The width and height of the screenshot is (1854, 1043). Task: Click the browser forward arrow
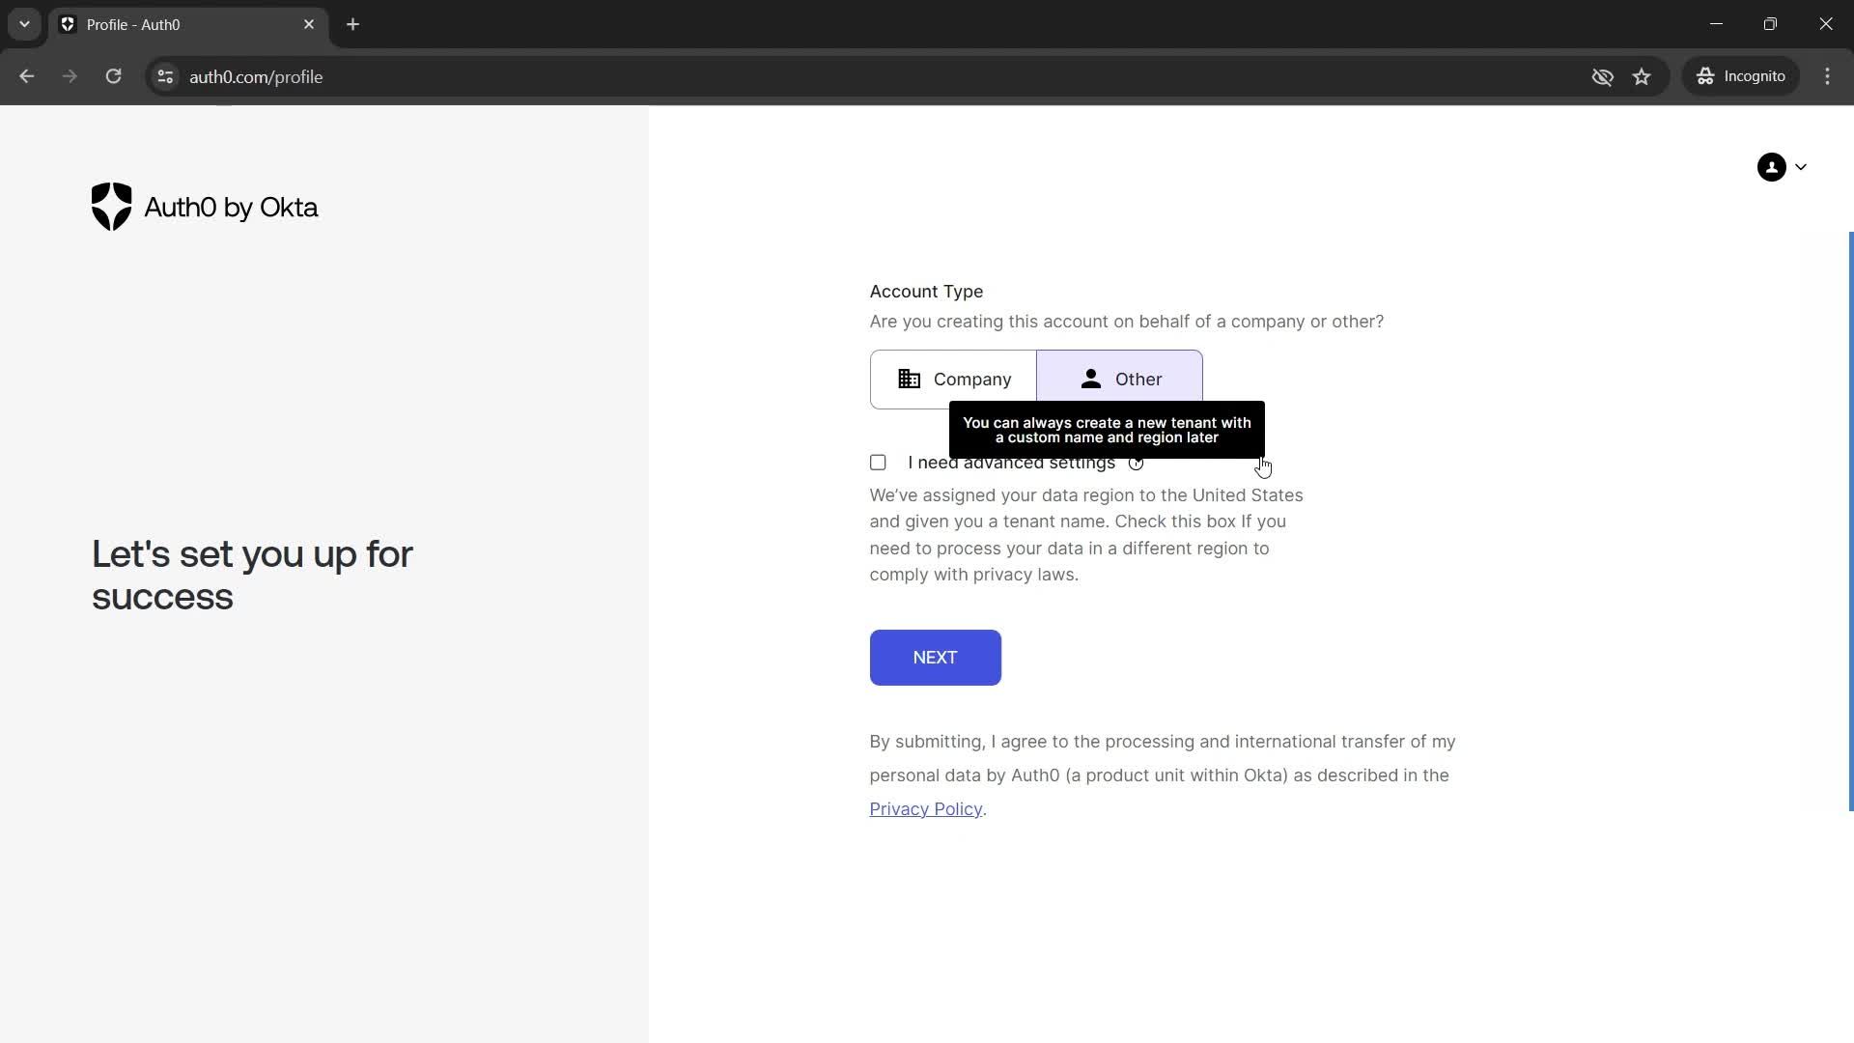pyautogui.click(x=70, y=76)
